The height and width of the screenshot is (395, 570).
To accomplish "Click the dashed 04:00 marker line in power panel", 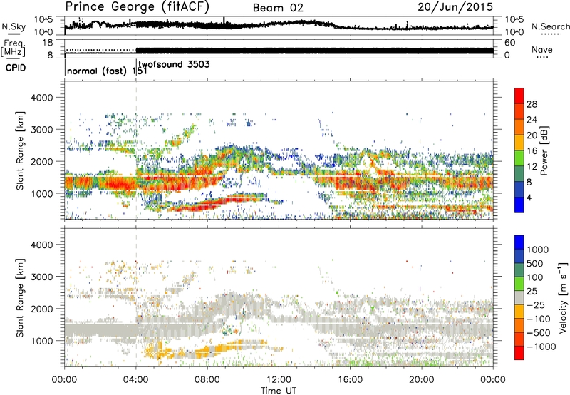I will click(136, 150).
